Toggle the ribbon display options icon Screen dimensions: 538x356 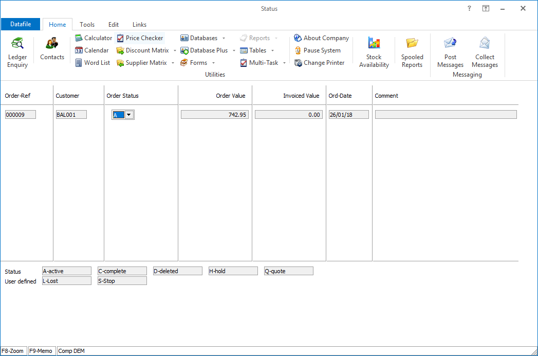[x=486, y=9]
